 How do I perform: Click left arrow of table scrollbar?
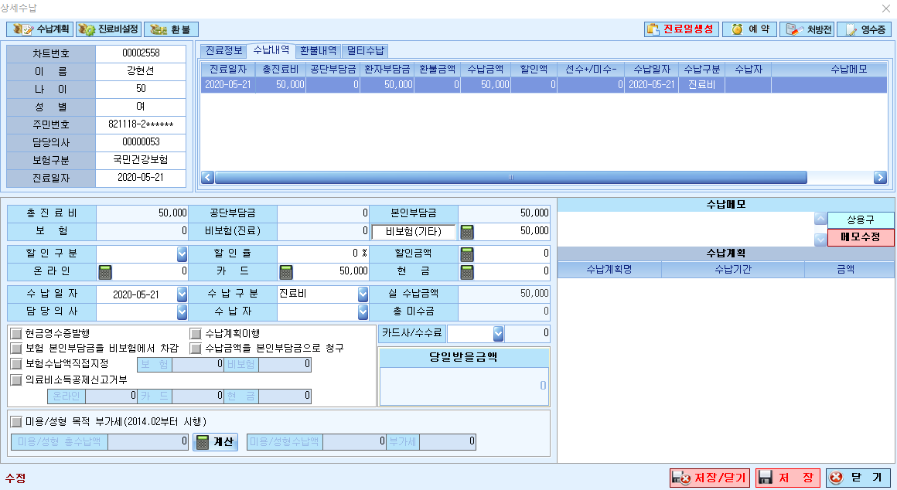tap(208, 177)
